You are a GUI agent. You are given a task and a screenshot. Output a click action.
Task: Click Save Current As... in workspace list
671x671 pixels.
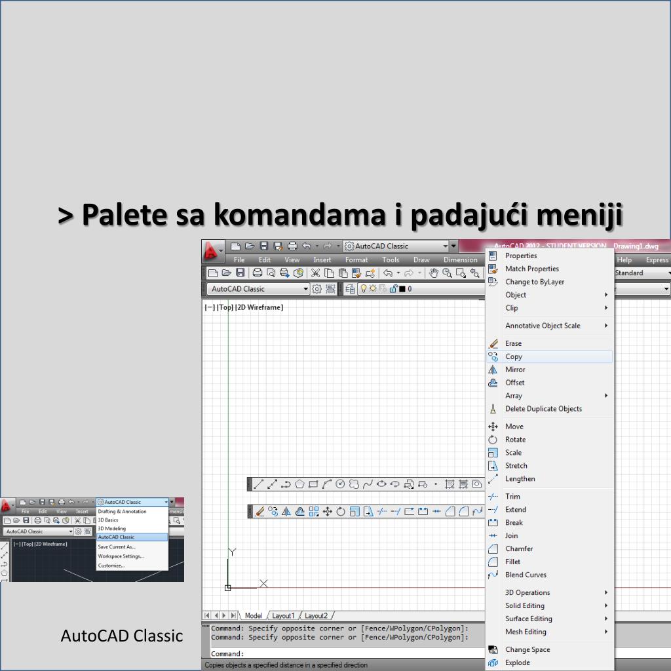tap(132, 547)
